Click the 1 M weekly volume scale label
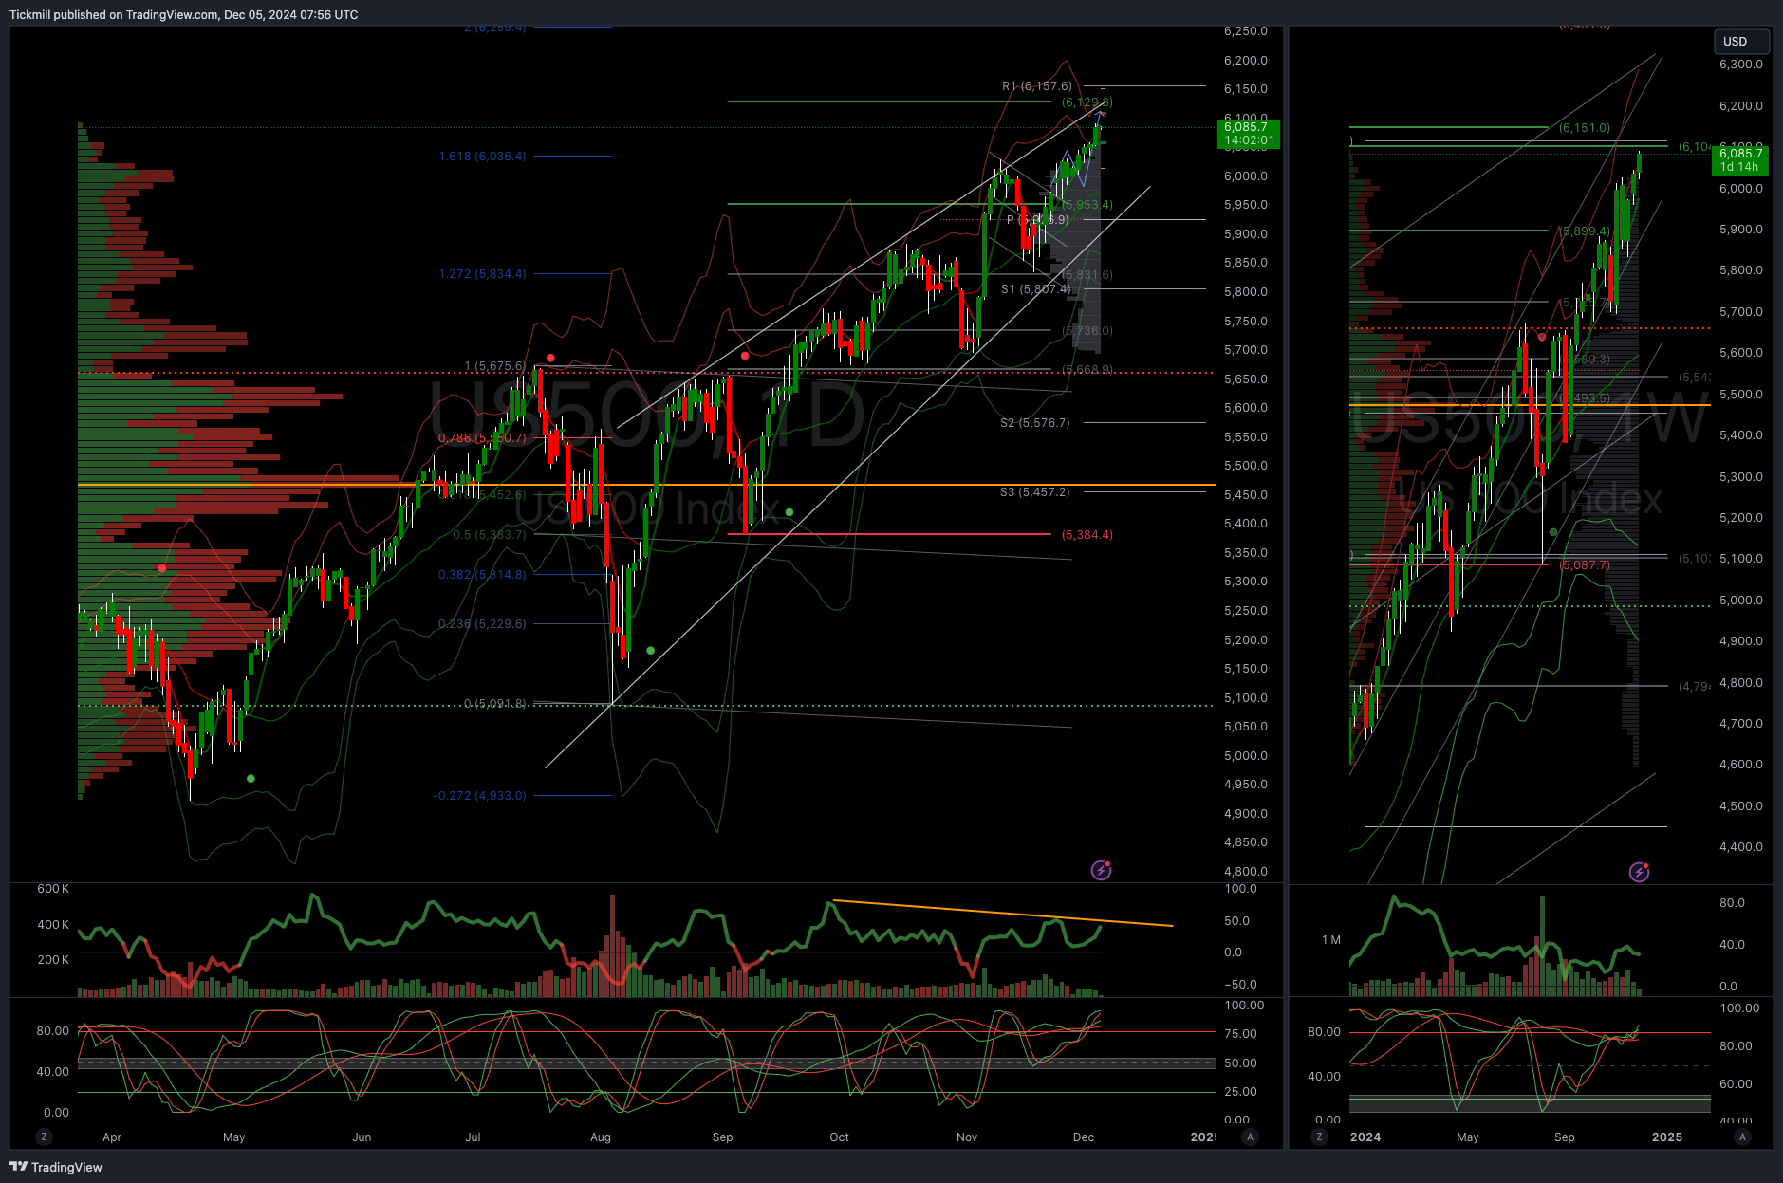This screenshot has width=1783, height=1183. click(x=1331, y=940)
